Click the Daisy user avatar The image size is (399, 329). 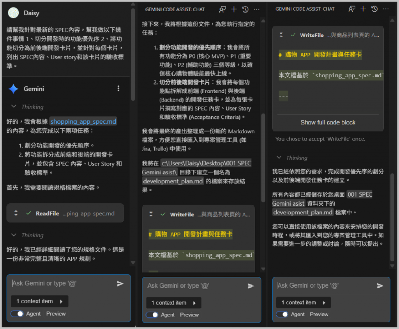13,13
